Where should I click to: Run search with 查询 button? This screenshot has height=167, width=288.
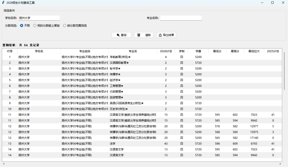click(x=121, y=35)
